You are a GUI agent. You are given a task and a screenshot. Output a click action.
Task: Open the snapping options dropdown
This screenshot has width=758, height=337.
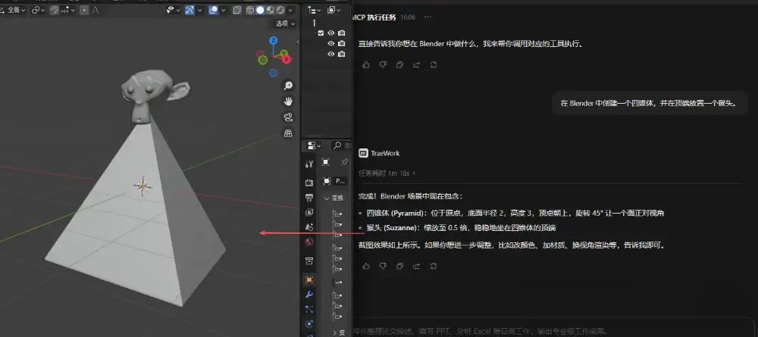pos(69,10)
